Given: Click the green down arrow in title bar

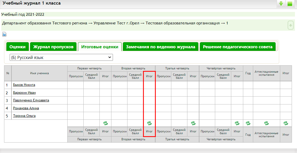Looking at the screenshot, I should coord(281,4).
